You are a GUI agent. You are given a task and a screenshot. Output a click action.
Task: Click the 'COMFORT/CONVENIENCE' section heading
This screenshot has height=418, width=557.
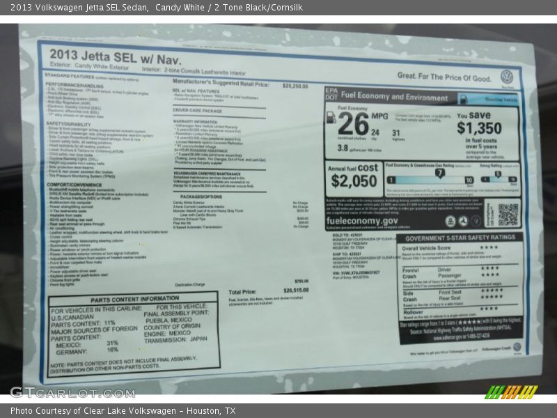74,185
